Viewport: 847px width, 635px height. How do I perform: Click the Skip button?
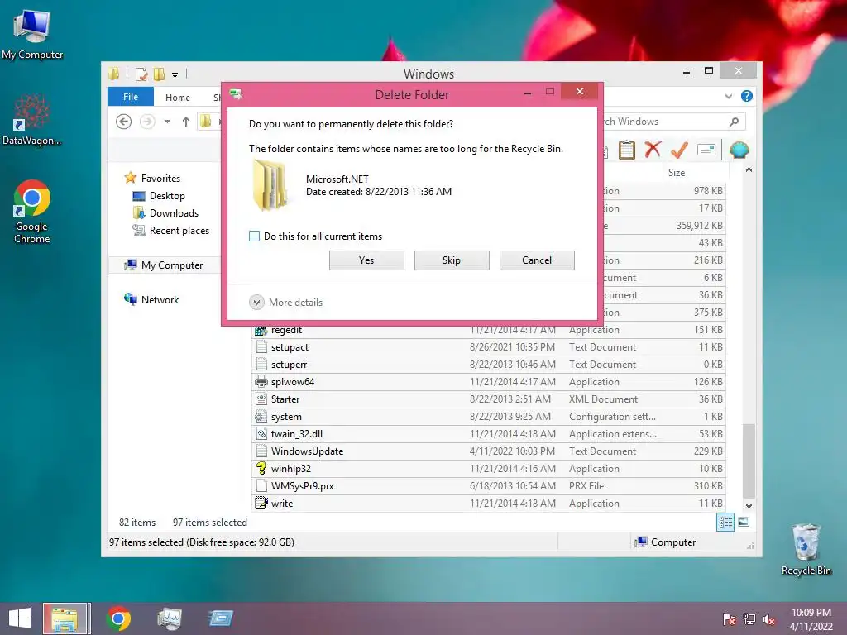(452, 260)
